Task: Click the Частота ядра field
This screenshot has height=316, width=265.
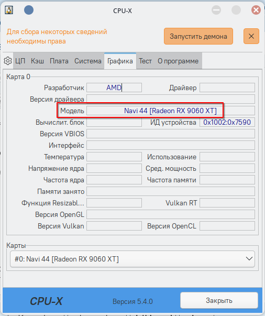Action: click(114, 180)
